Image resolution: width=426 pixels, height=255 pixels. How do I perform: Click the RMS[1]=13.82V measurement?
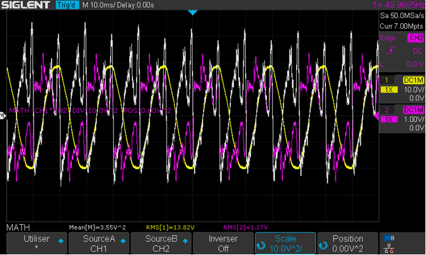[171, 228]
